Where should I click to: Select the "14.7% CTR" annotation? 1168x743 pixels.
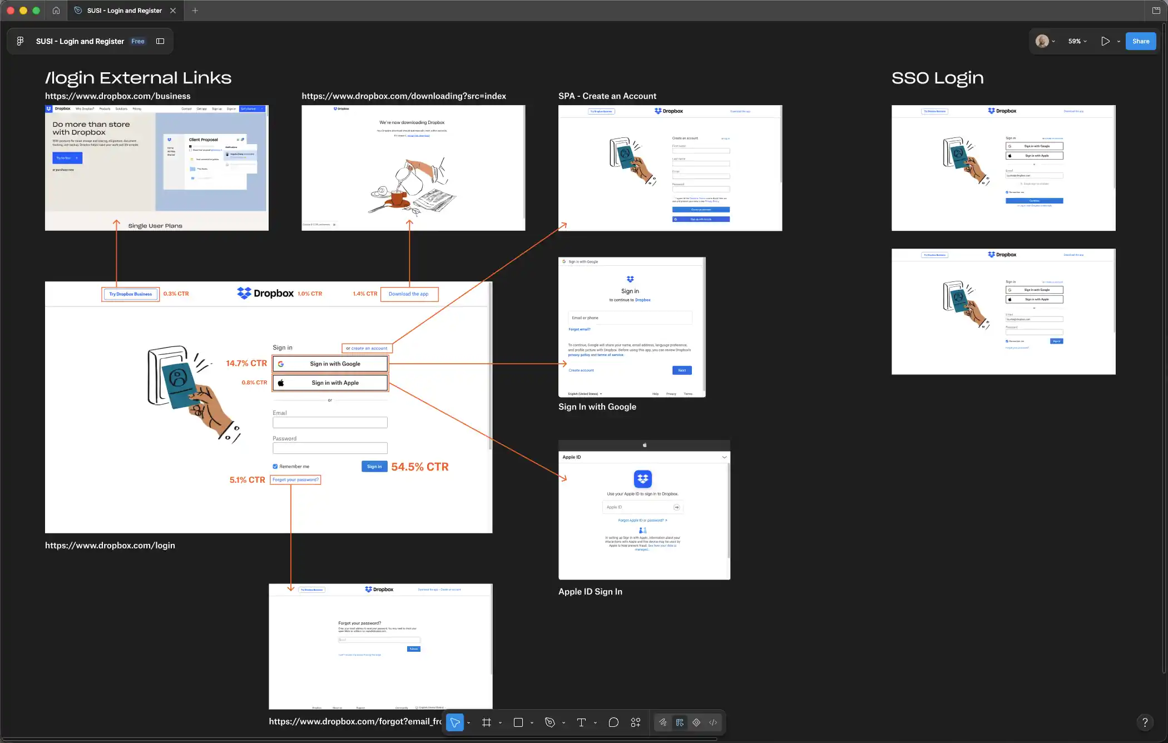[246, 363]
